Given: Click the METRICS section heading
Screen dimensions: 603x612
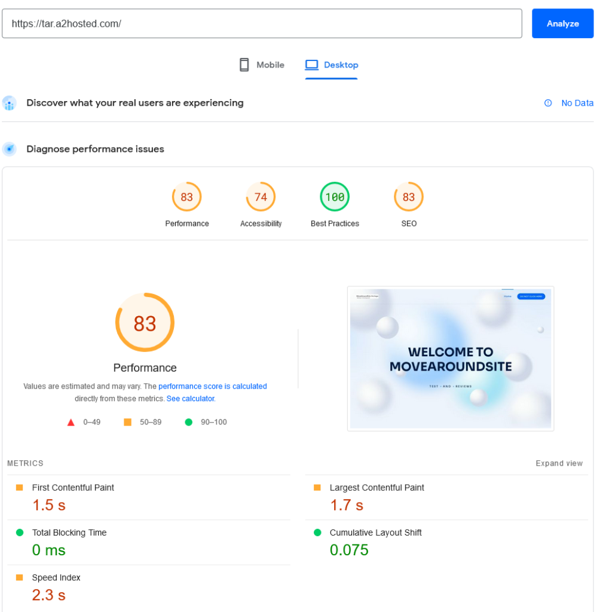Looking at the screenshot, I should click(x=25, y=463).
